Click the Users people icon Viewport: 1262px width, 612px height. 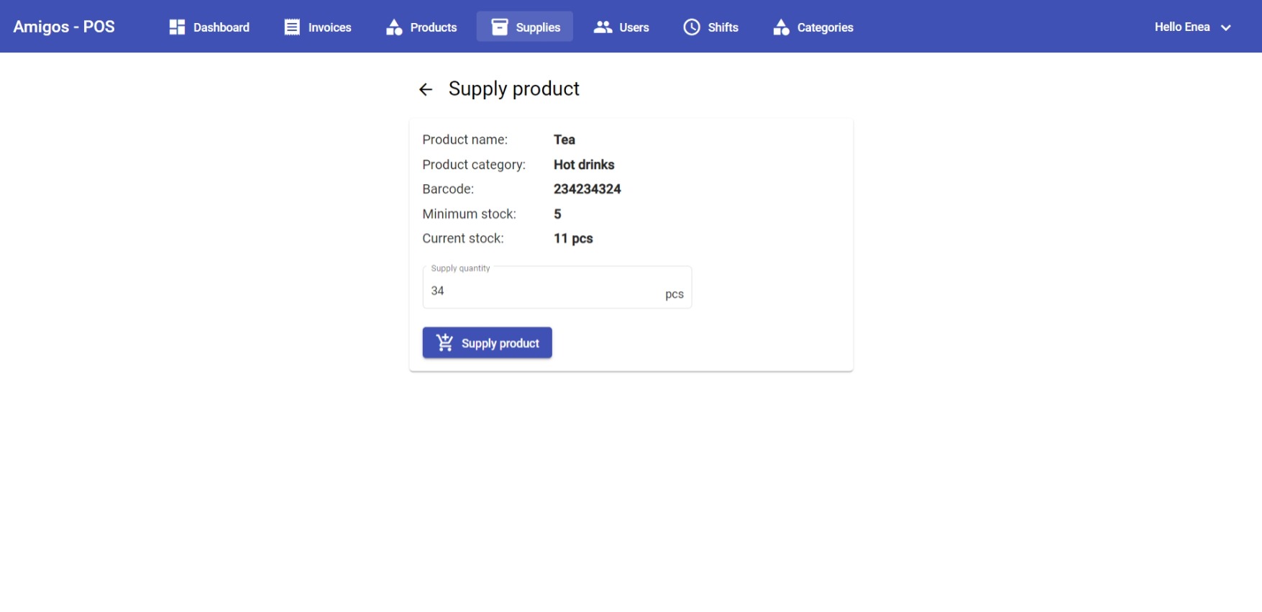603,27
